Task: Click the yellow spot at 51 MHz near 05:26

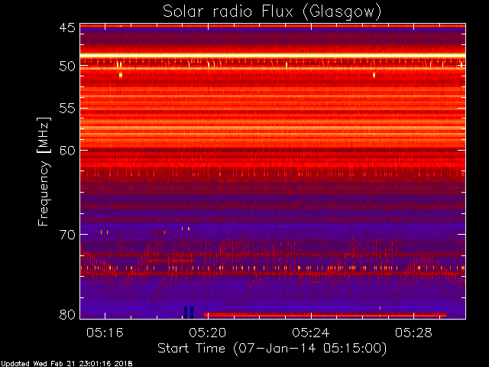Action: (x=374, y=75)
